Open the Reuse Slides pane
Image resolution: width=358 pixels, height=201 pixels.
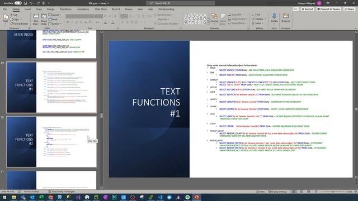(x=44, y=19)
